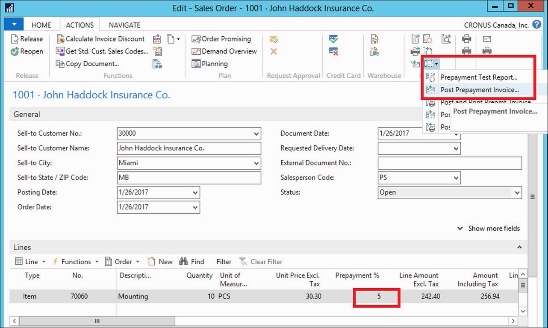Click the Reopen action icon

pos(15,51)
